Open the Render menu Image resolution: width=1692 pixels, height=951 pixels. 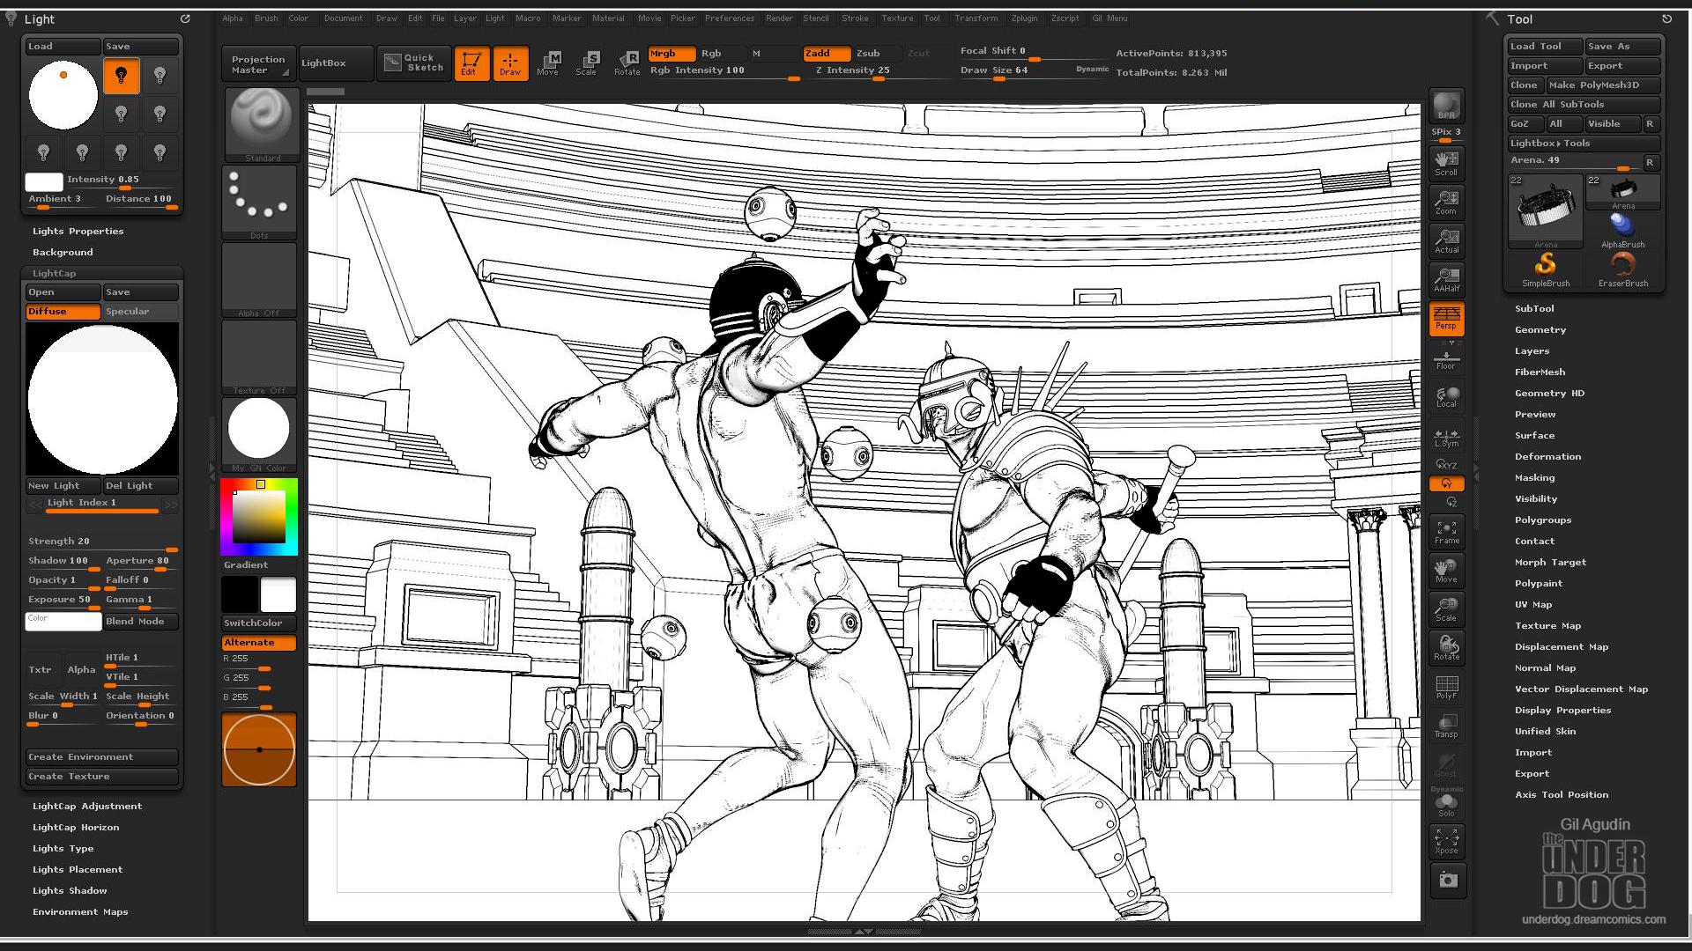[x=779, y=18]
